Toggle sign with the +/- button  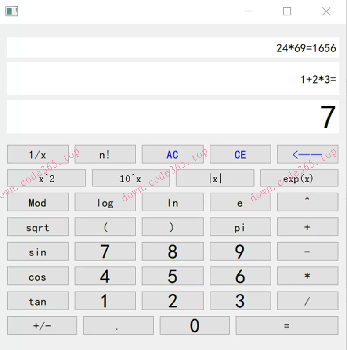pyautogui.click(x=42, y=325)
